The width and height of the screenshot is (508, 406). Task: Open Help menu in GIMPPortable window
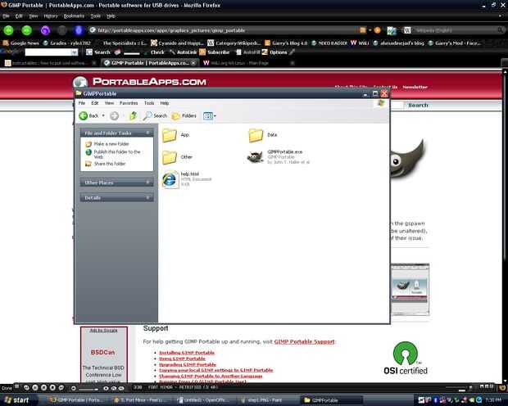165,103
